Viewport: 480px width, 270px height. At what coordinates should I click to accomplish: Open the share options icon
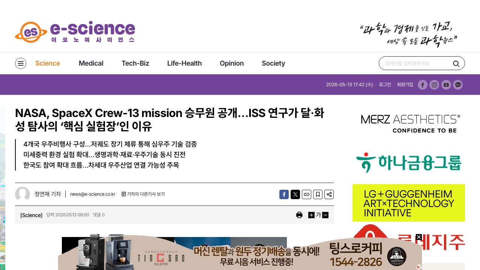click(329, 194)
